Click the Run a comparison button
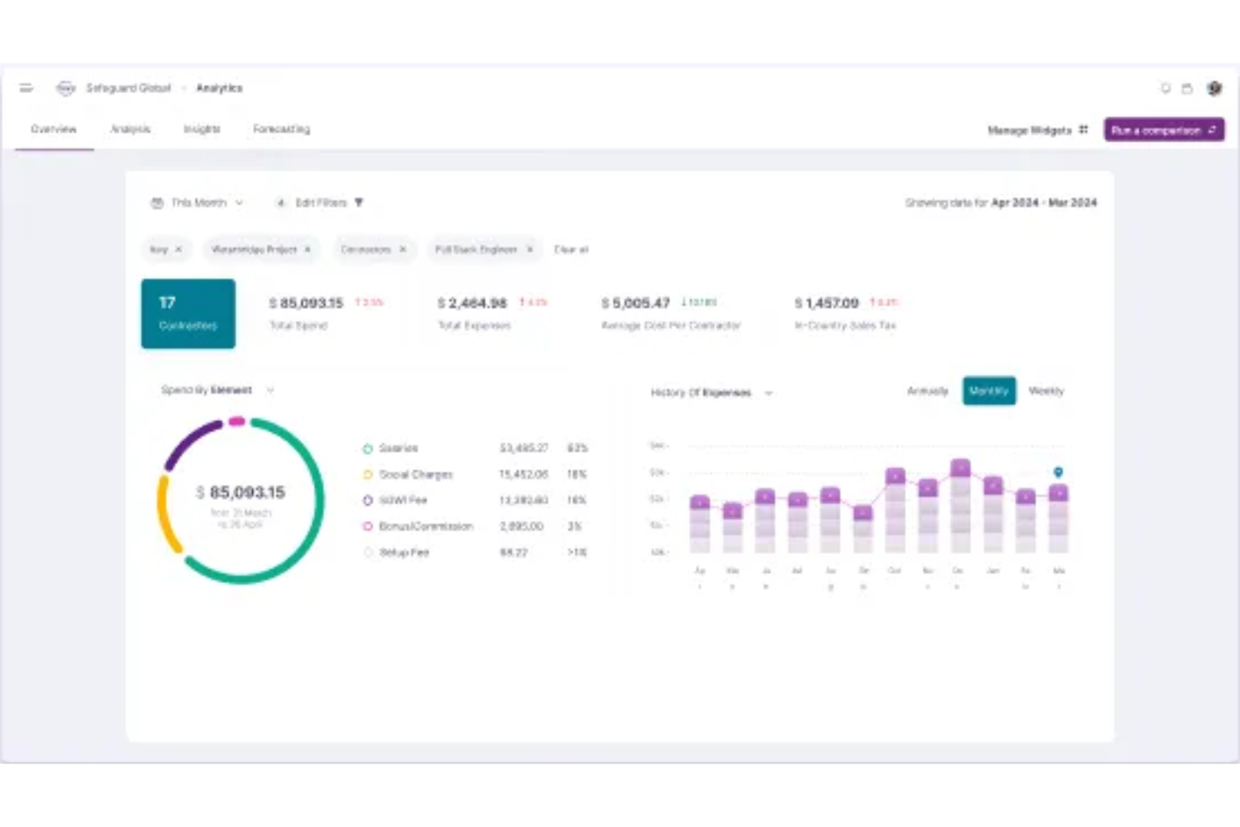Viewport: 1240px width, 827px height. (x=1163, y=130)
